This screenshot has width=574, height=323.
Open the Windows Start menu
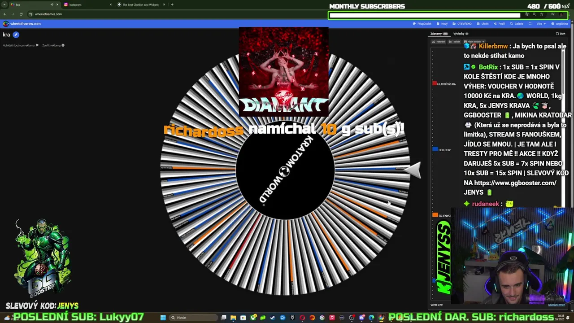[x=163, y=318]
